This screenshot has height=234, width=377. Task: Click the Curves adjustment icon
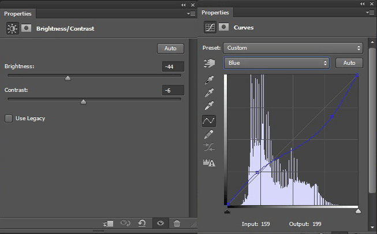(210, 27)
